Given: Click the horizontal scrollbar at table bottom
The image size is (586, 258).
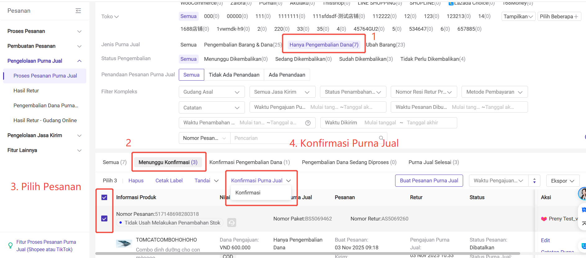Looking at the screenshot, I should point(307,254).
